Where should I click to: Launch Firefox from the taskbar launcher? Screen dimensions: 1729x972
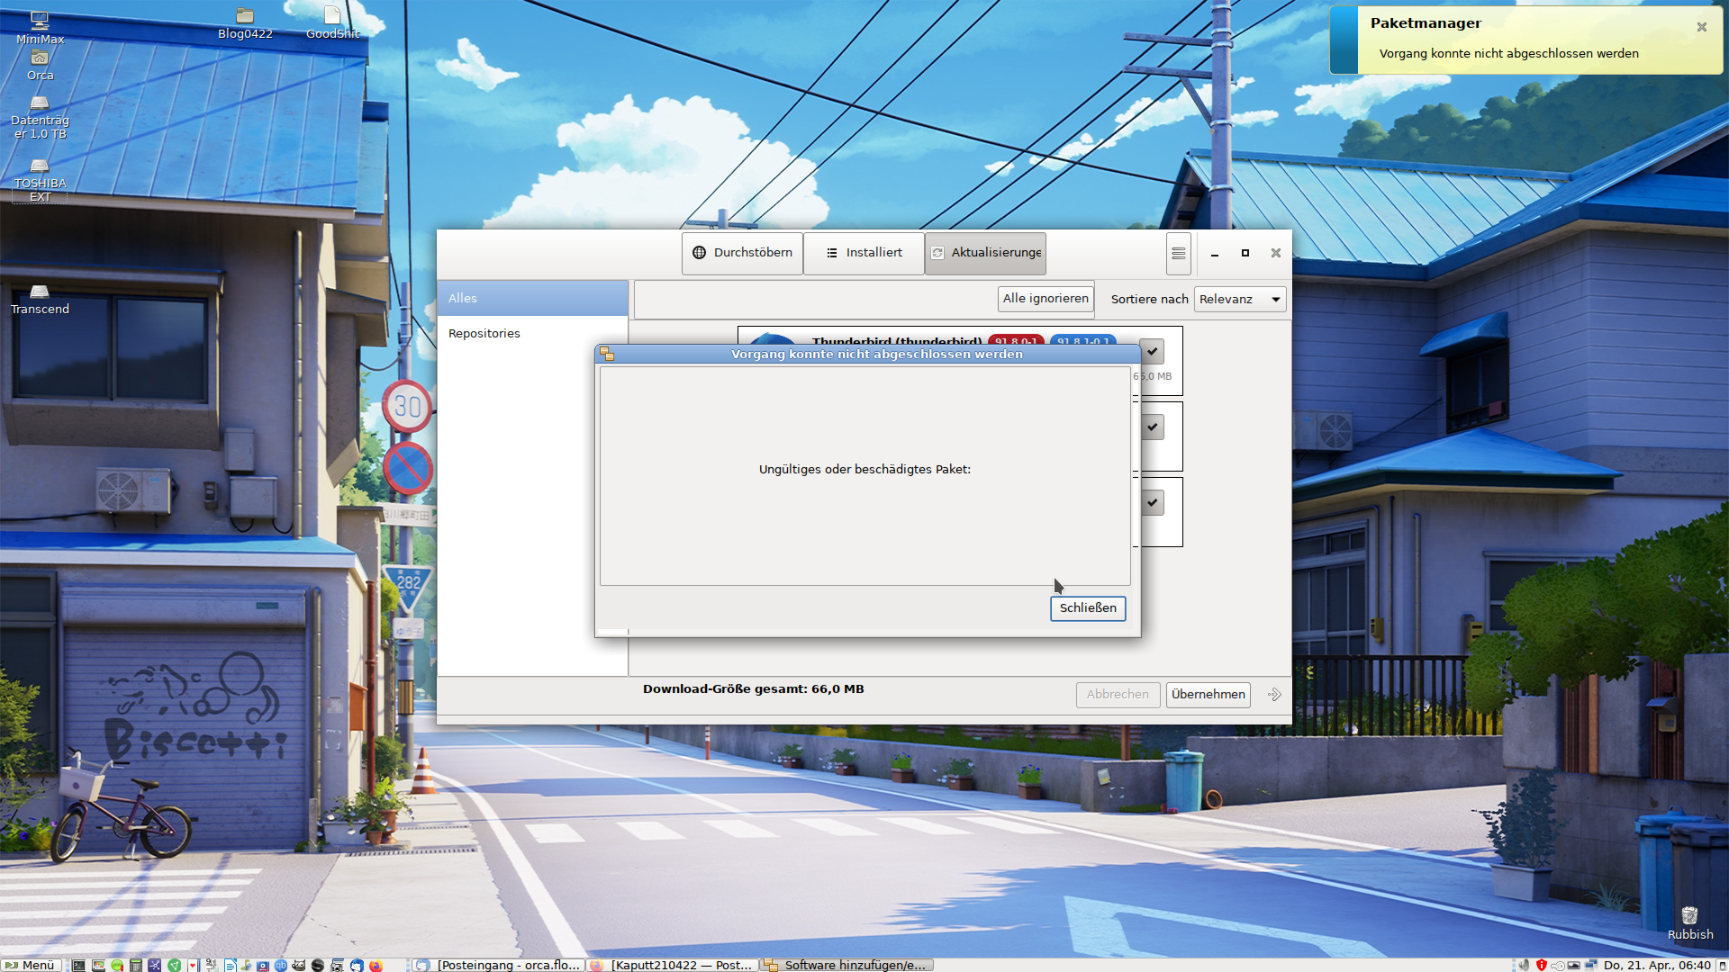click(x=376, y=965)
